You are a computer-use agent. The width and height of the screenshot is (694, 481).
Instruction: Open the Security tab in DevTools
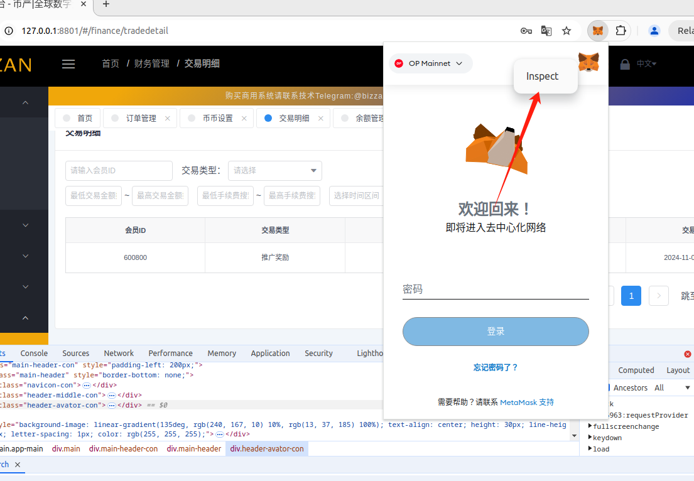318,353
